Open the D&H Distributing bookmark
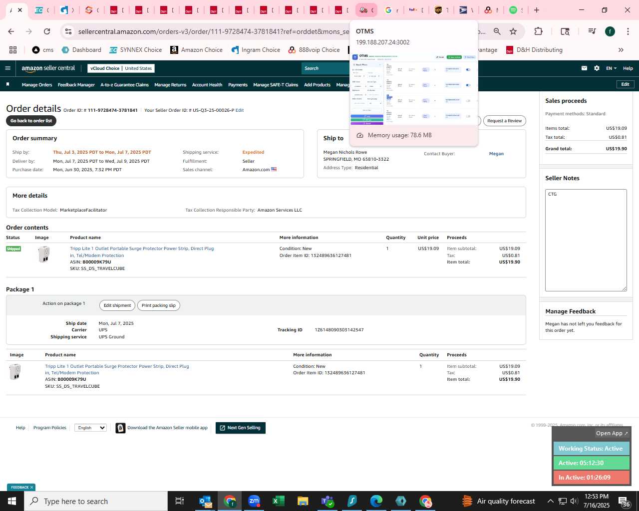639x511 pixels. (534, 50)
